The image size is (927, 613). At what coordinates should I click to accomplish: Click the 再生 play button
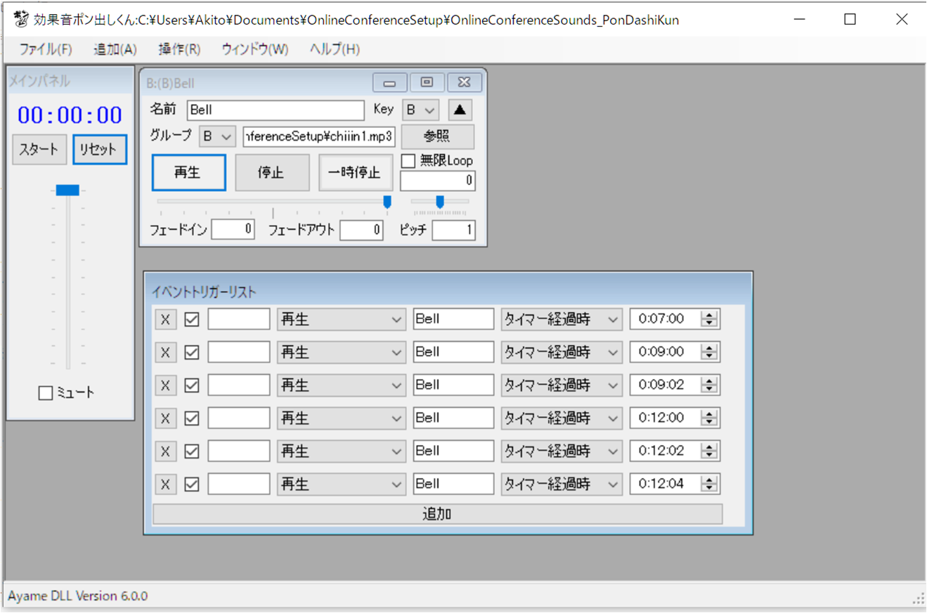click(188, 172)
